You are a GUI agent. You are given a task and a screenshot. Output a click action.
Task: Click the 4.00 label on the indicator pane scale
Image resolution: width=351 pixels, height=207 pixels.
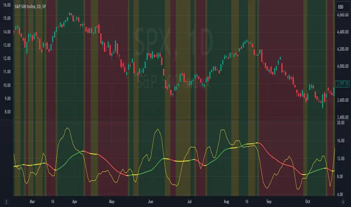click(x=340, y=194)
